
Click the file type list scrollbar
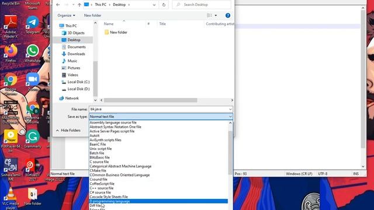[230, 152]
